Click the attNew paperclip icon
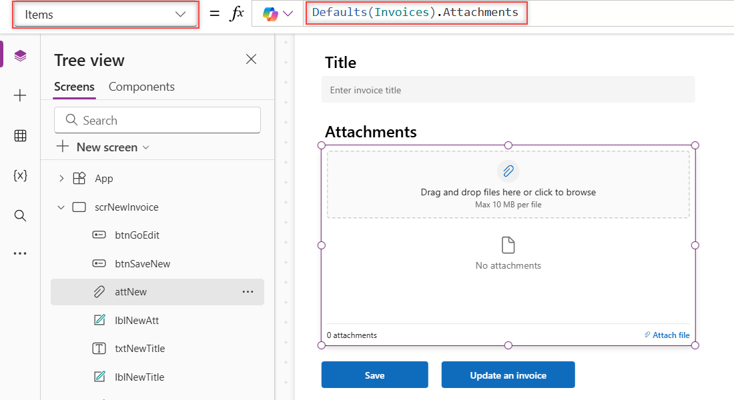Viewport: 734px width, 400px height. [99, 292]
